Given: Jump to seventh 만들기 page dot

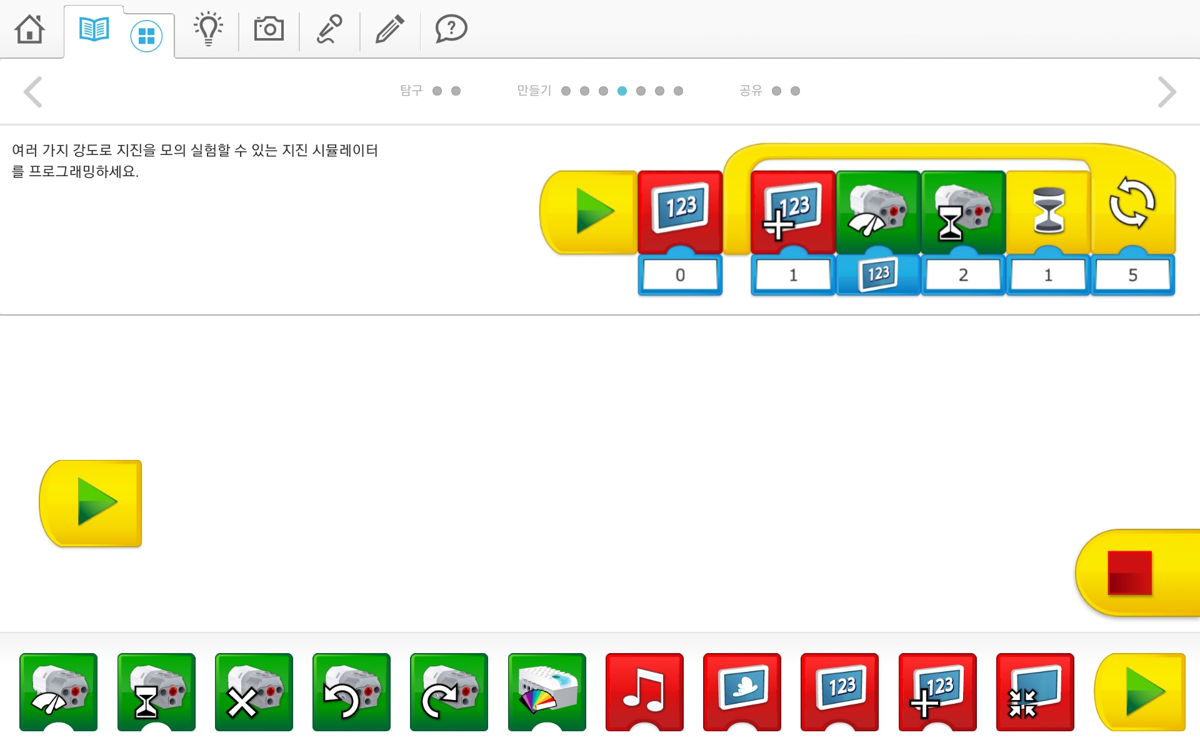Looking at the screenshot, I should point(678,91).
